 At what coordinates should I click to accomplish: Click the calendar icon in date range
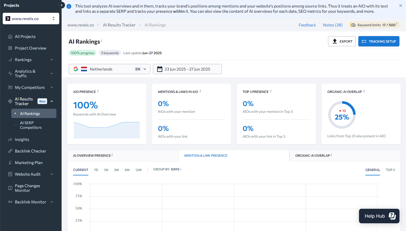click(160, 69)
